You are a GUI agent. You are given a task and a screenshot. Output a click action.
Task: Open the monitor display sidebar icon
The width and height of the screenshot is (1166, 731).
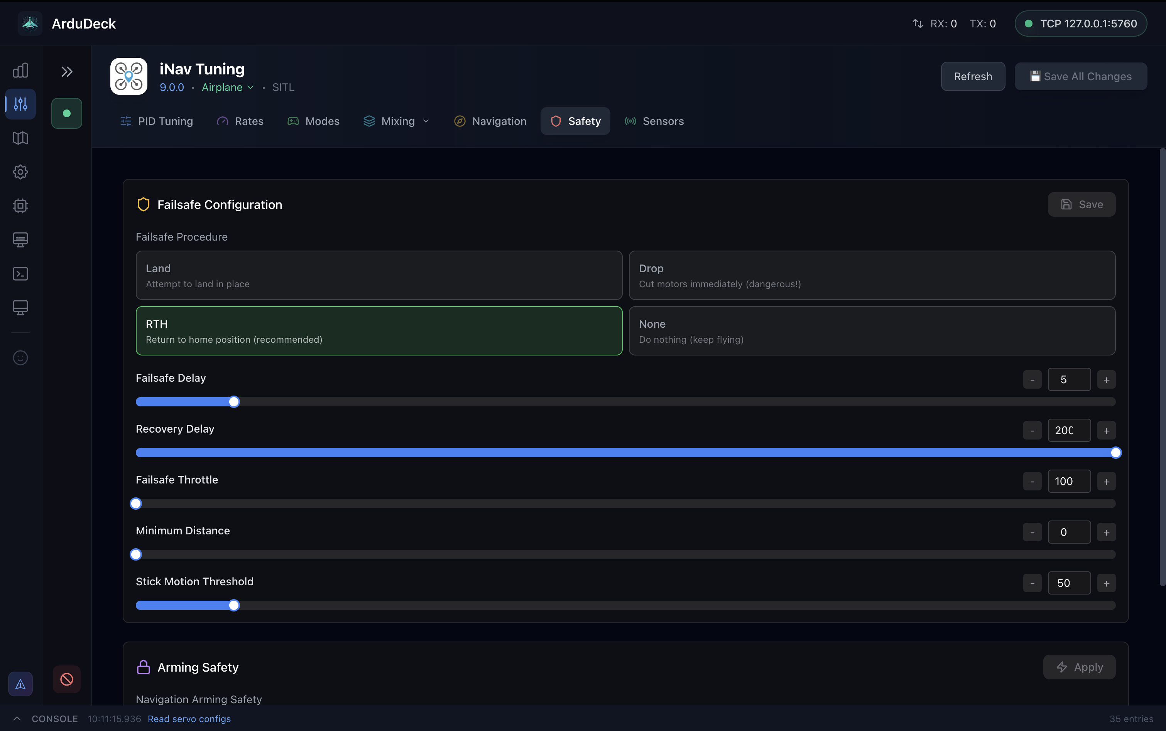pyautogui.click(x=20, y=308)
